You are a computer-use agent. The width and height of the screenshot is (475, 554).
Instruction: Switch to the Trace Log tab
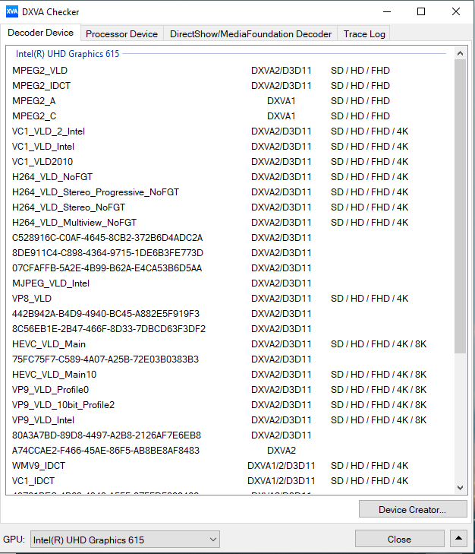click(x=364, y=34)
